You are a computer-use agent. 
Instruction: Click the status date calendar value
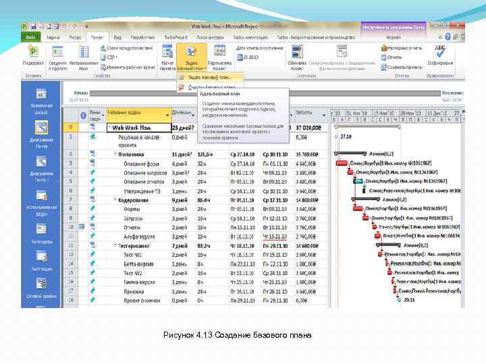(x=248, y=57)
